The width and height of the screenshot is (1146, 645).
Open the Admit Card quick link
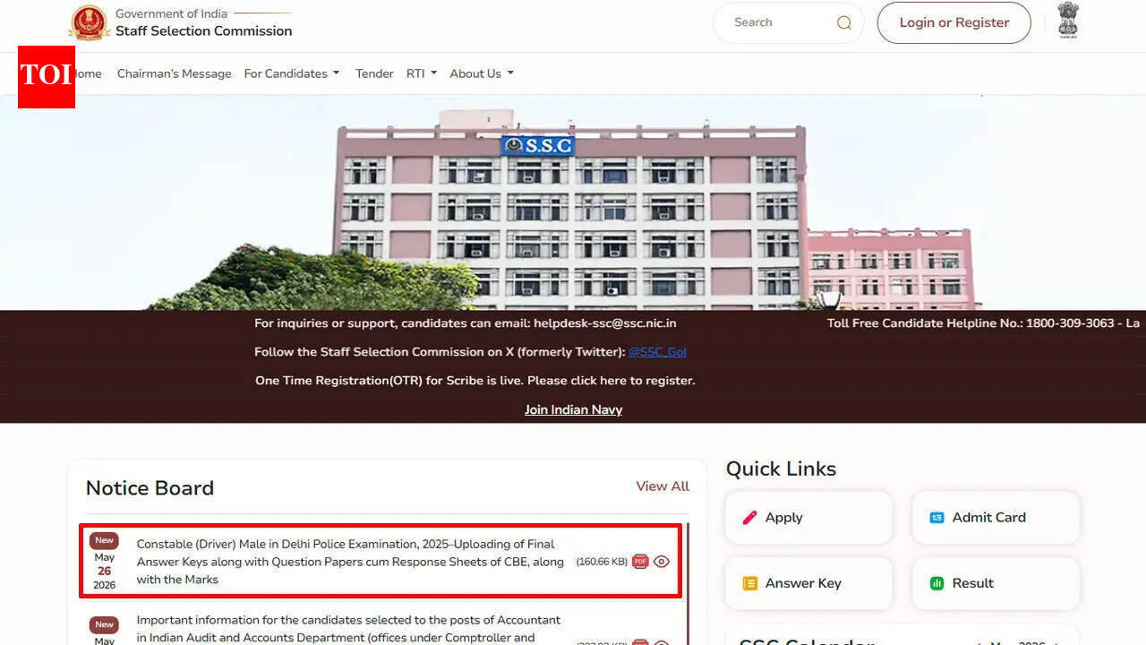tap(996, 518)
